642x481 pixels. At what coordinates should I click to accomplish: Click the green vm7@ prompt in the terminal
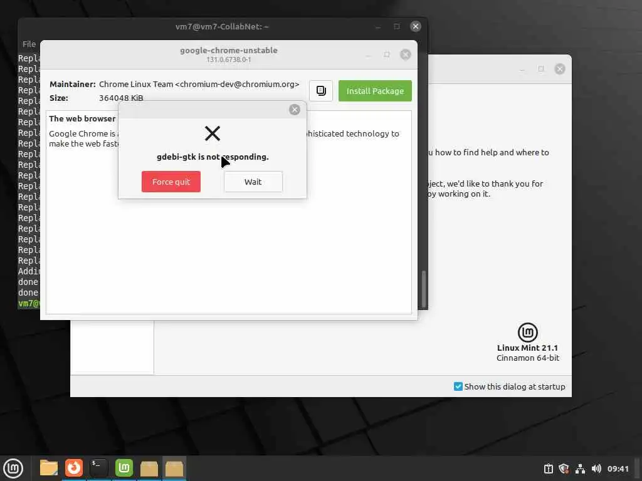(29, 304)
